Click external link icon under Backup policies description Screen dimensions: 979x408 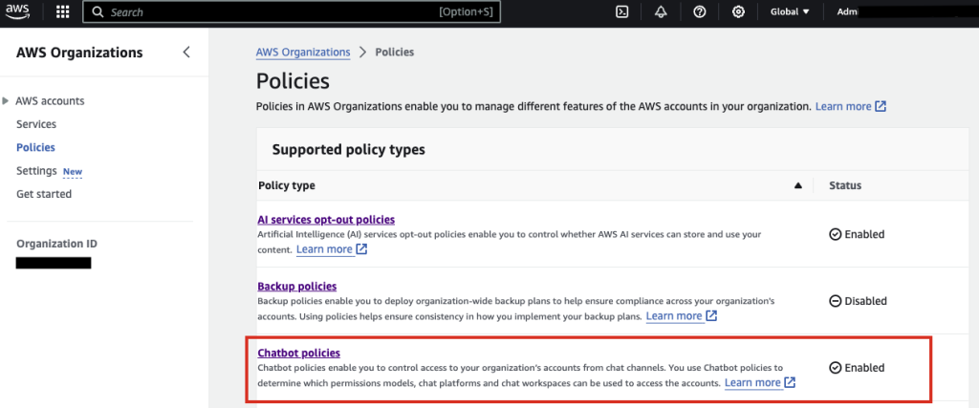710,315
